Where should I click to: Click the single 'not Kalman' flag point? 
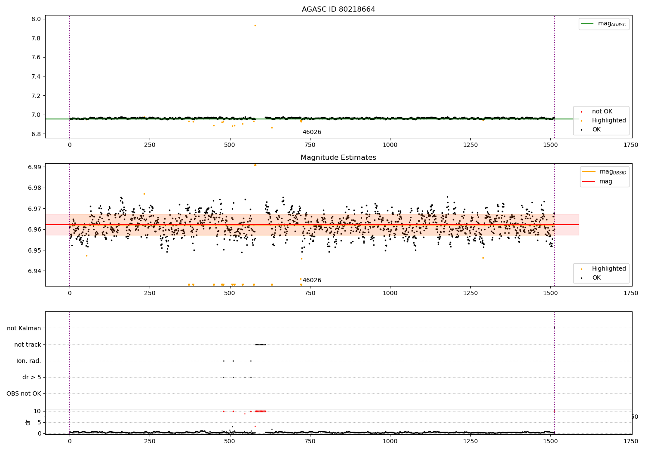click(554, 328)
